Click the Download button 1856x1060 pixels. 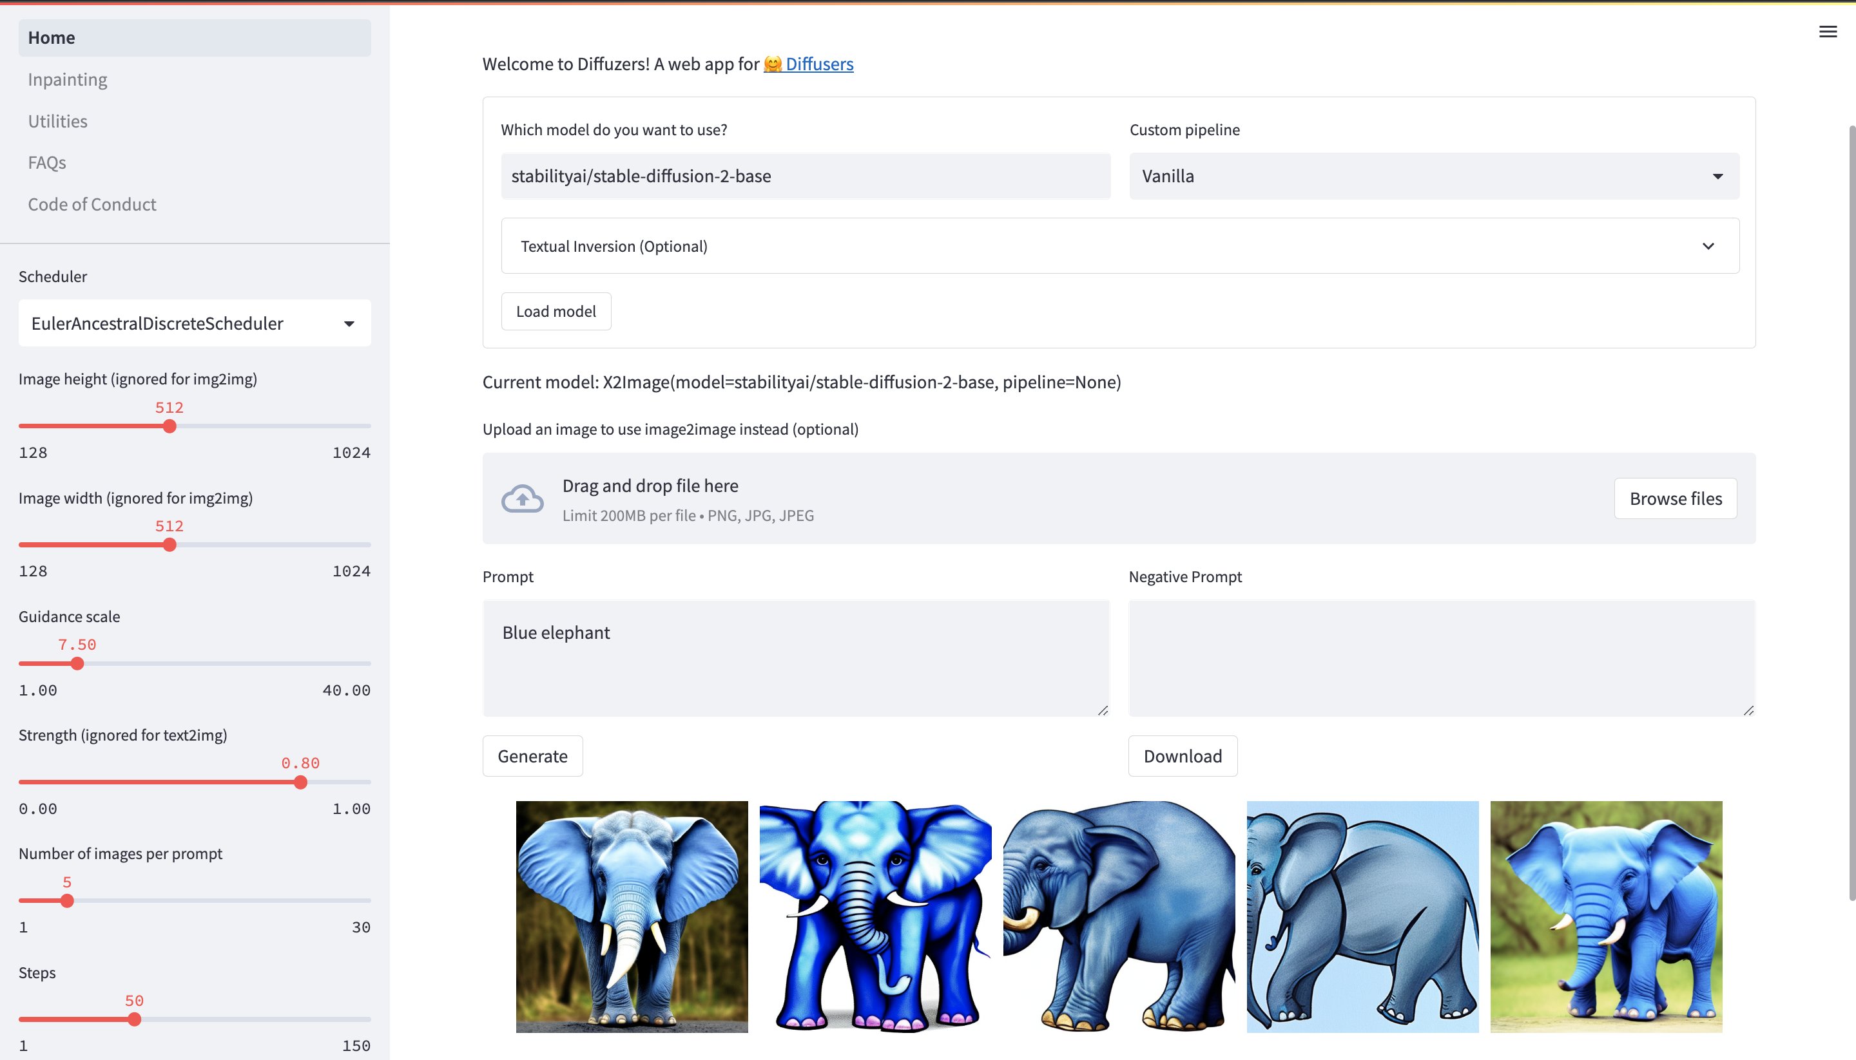pos(1181,755)
